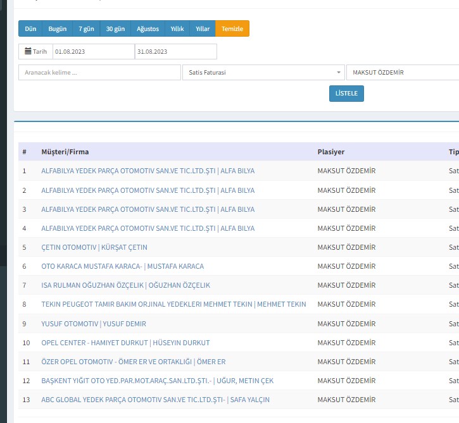Open the MAKSUT ÖZDEMİR salesperson dropdown
Viewport: 459px width, 423px height.
(402, 72)
